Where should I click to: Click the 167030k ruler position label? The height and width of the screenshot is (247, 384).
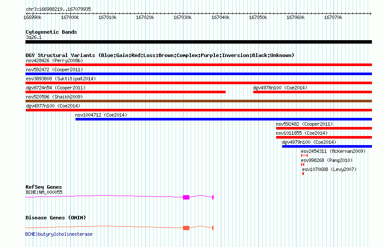point(183,18)
